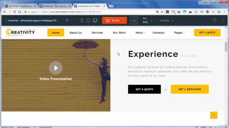Play the Video Presentation
This screenshot has width=229, height=128.
pos(56,68)
